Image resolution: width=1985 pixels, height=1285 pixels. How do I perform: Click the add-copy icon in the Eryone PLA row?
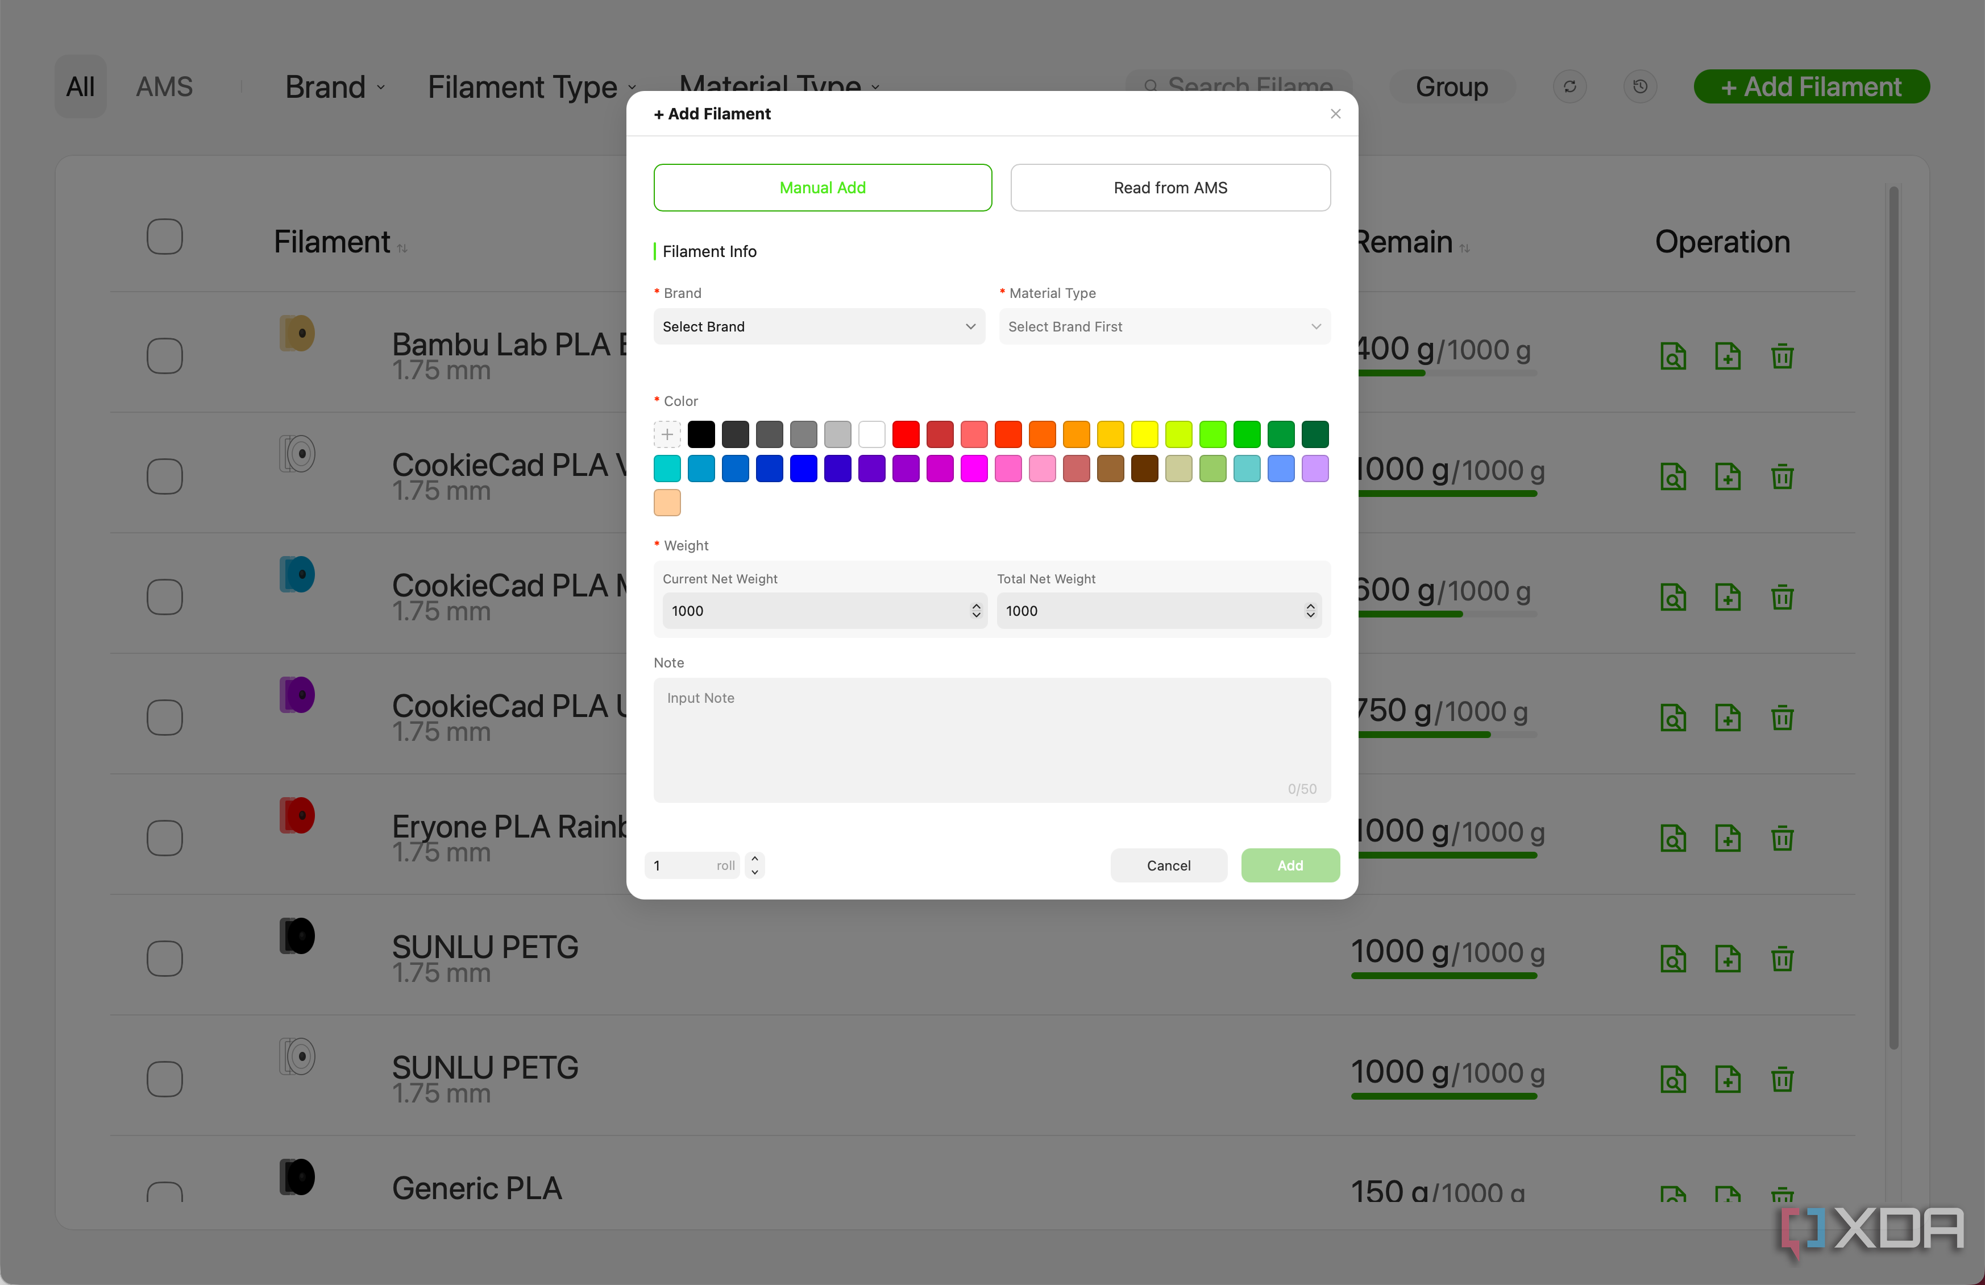point(1727,838)
